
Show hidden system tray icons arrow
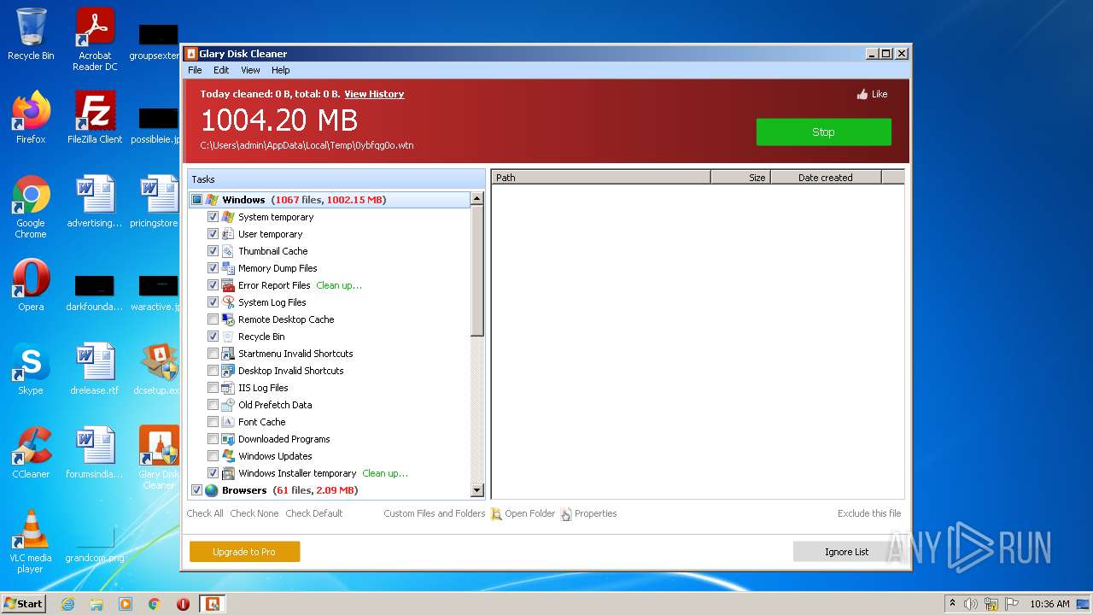click(952, 604)
